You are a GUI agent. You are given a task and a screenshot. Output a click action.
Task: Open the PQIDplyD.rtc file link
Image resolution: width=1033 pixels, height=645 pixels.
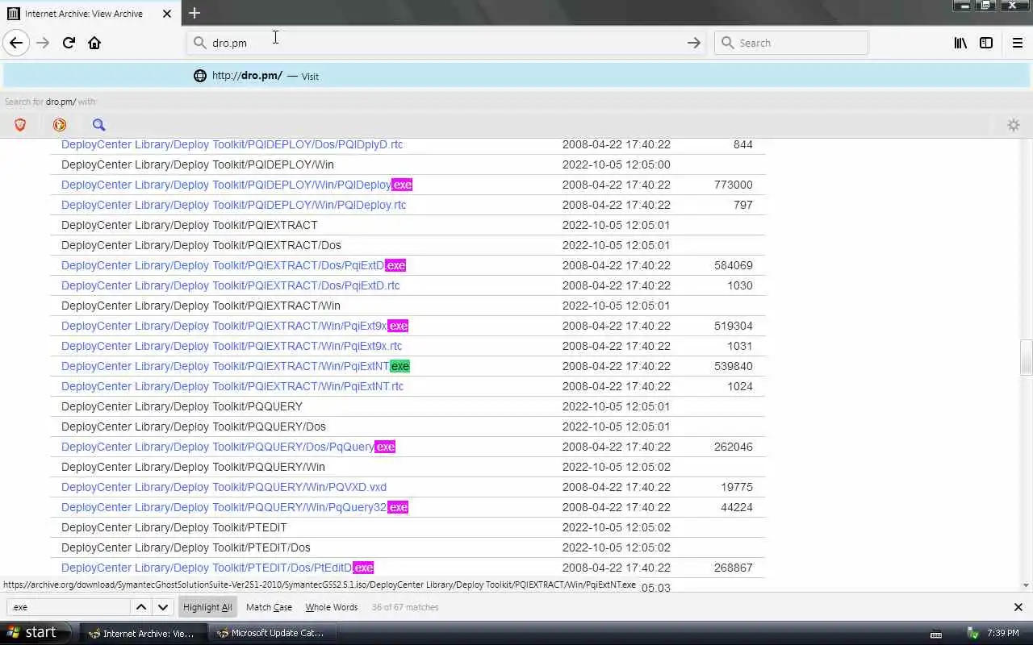pos(232,144)
